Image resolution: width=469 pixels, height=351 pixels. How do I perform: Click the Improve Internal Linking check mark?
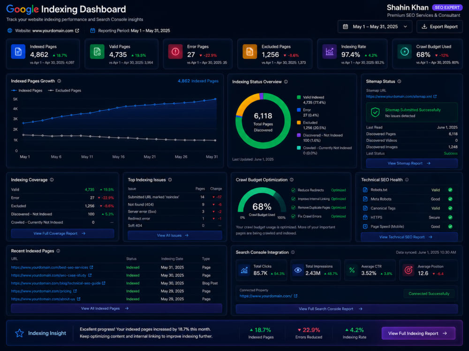294,199
